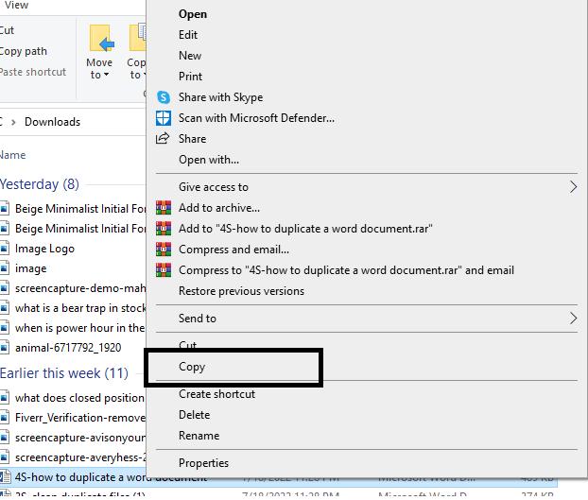Select Properties in the context menu
The height and width of the screenshot is (500, 588).
pyautogui.click(x=203, y=463)
